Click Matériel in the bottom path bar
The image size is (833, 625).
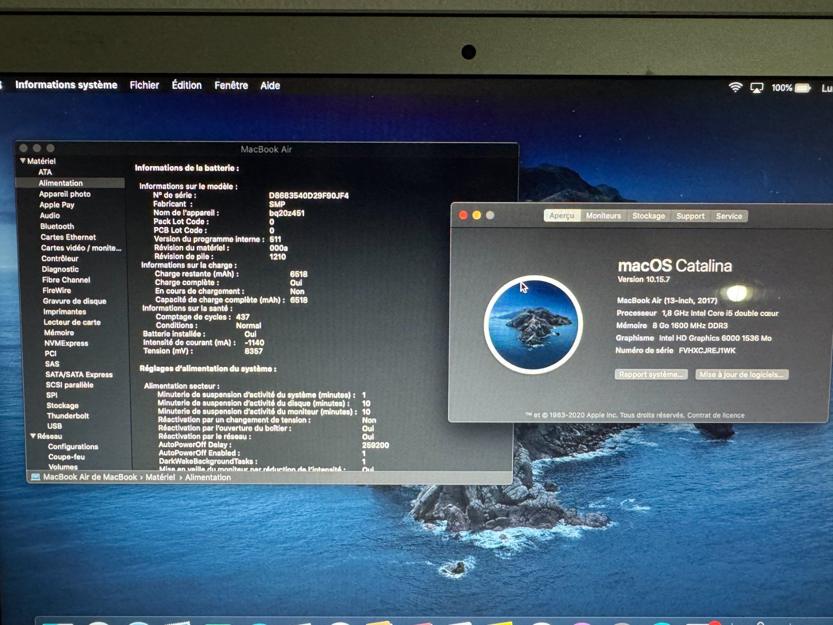pyautogui.click(x=160, y=477)
